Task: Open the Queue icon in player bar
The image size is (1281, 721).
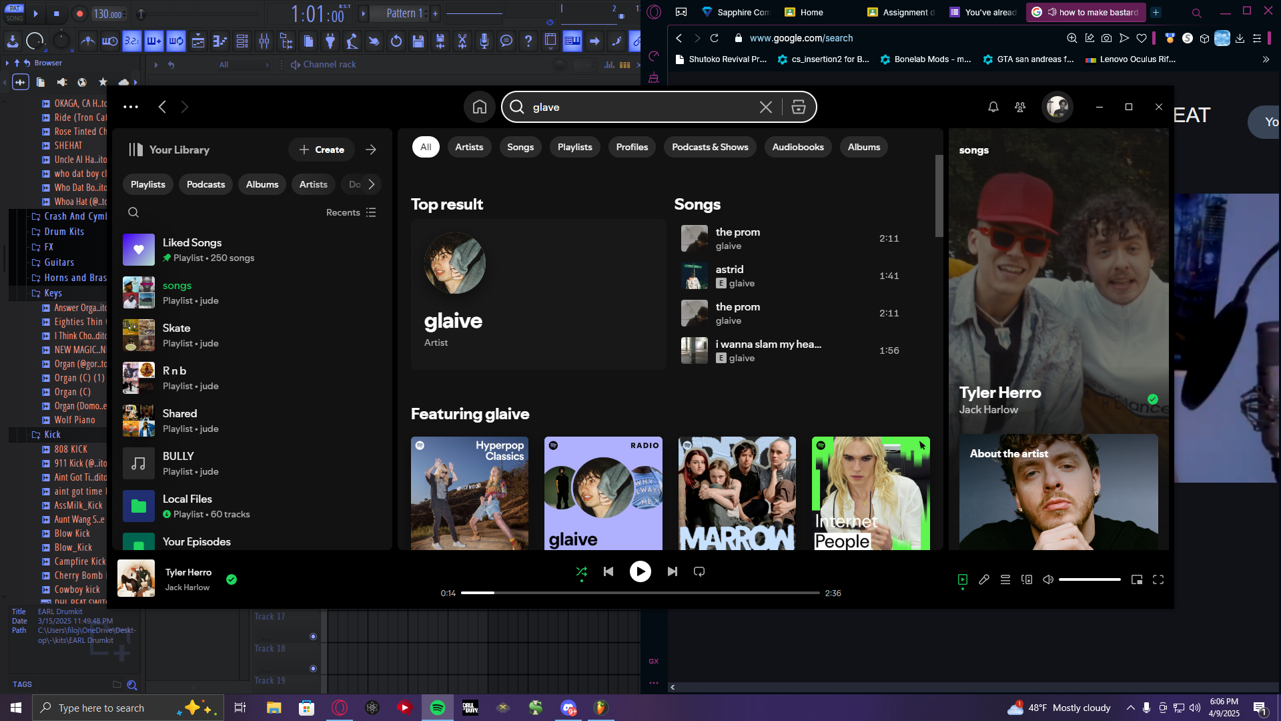Action: 1005,579
